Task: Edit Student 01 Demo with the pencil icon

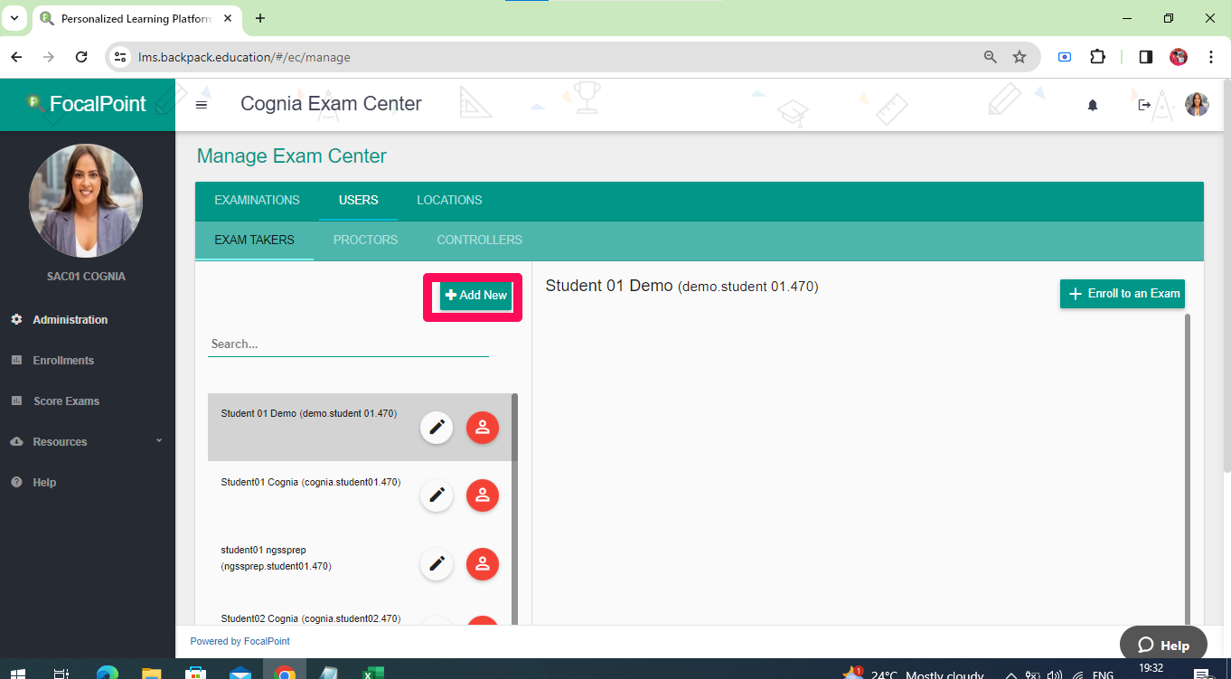Action: (x=437, y=427)
